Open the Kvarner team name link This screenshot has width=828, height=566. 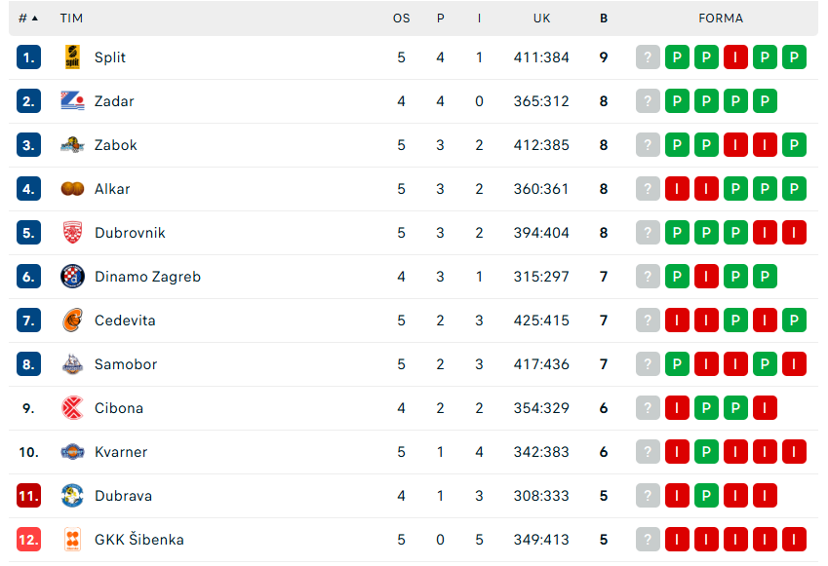[121, 452]
